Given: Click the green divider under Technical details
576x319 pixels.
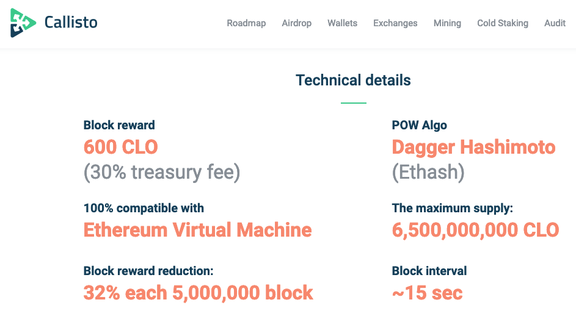Looking at the screenshot, I should (353, 103).
